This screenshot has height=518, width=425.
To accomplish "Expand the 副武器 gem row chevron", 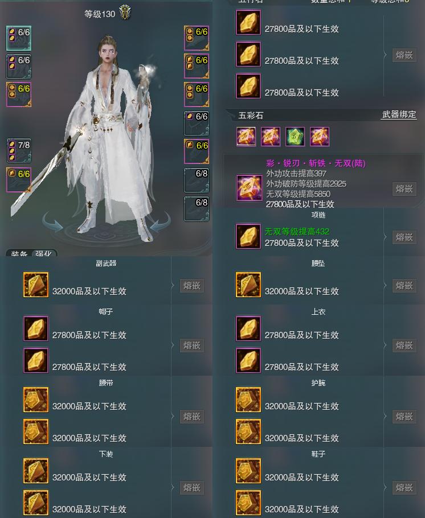I will (x=173, y=285).
